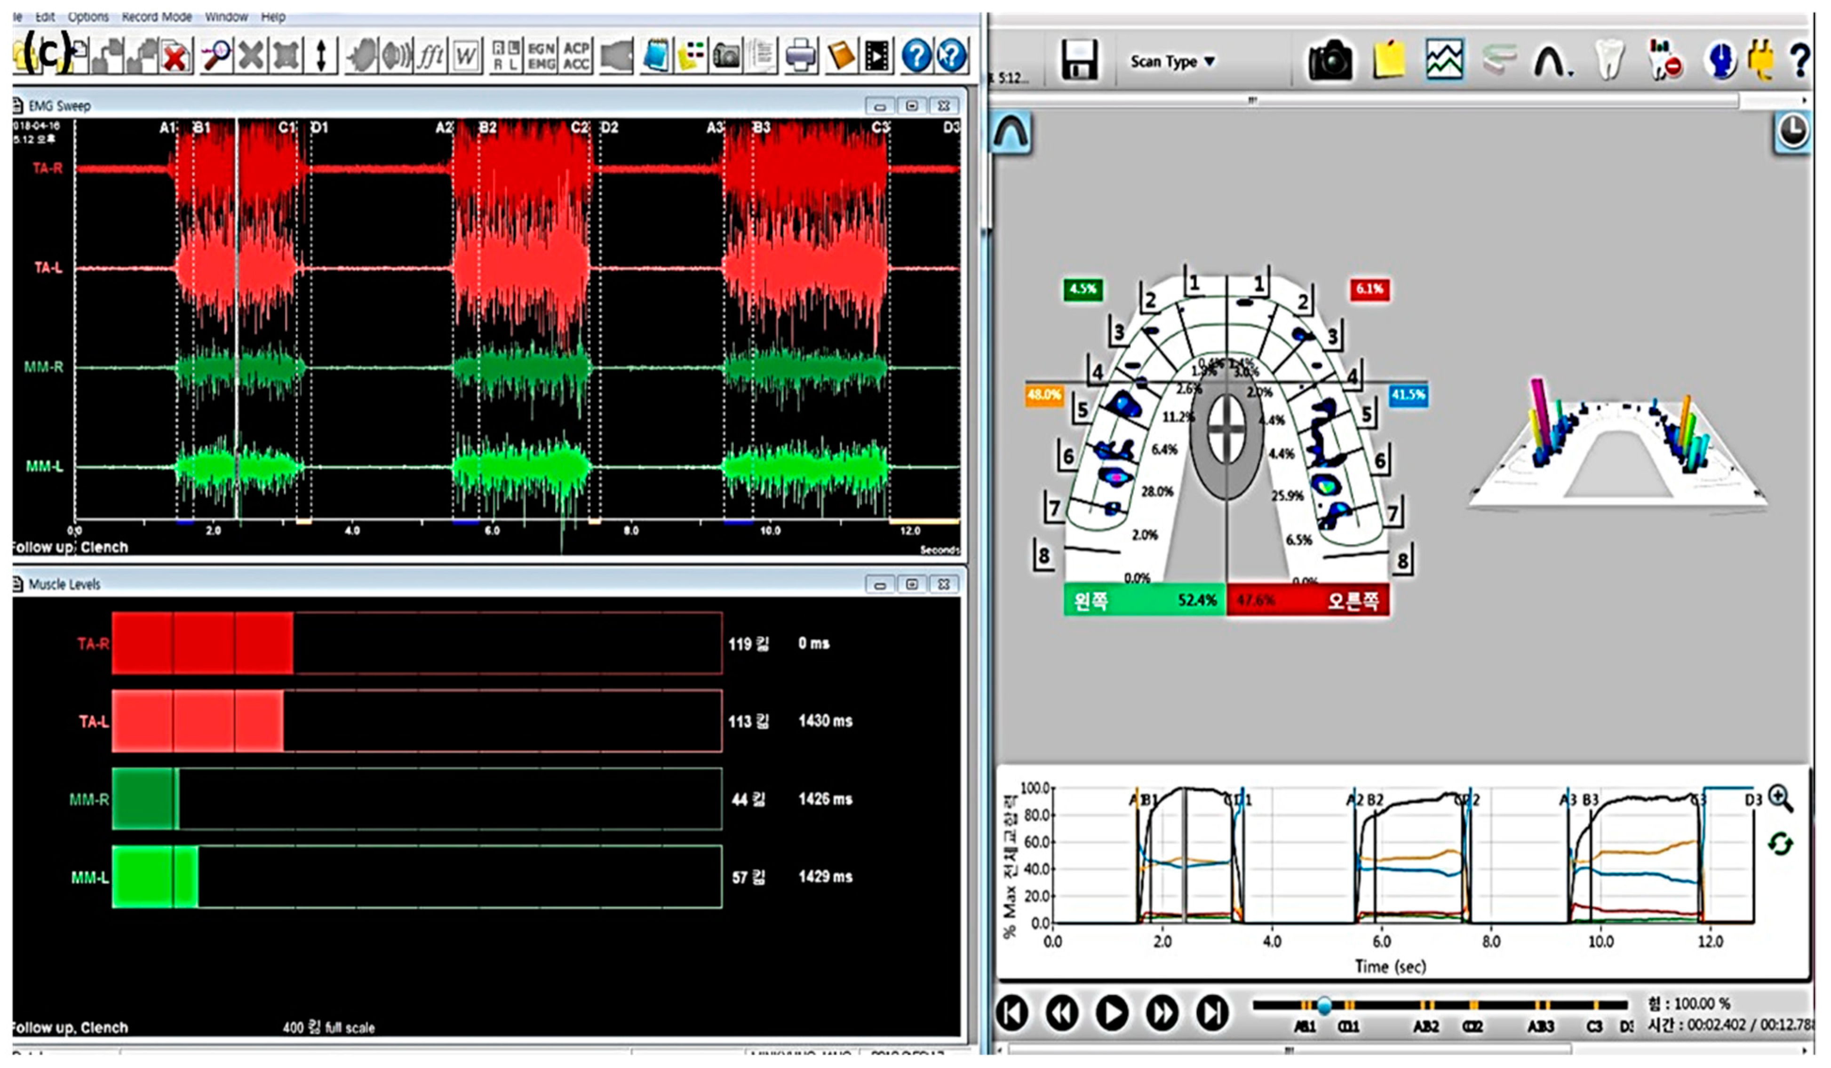Image resolution: width=1831 pixels, height=1068 pixels.
Task: Click the floppy disk save icon
Action: (x=1079, y=60)
